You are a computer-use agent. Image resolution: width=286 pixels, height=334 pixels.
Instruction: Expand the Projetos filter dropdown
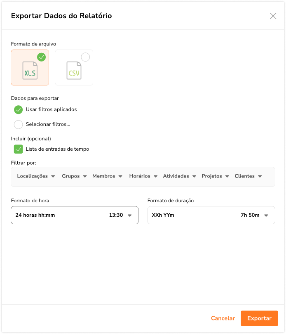coord(215,176)
